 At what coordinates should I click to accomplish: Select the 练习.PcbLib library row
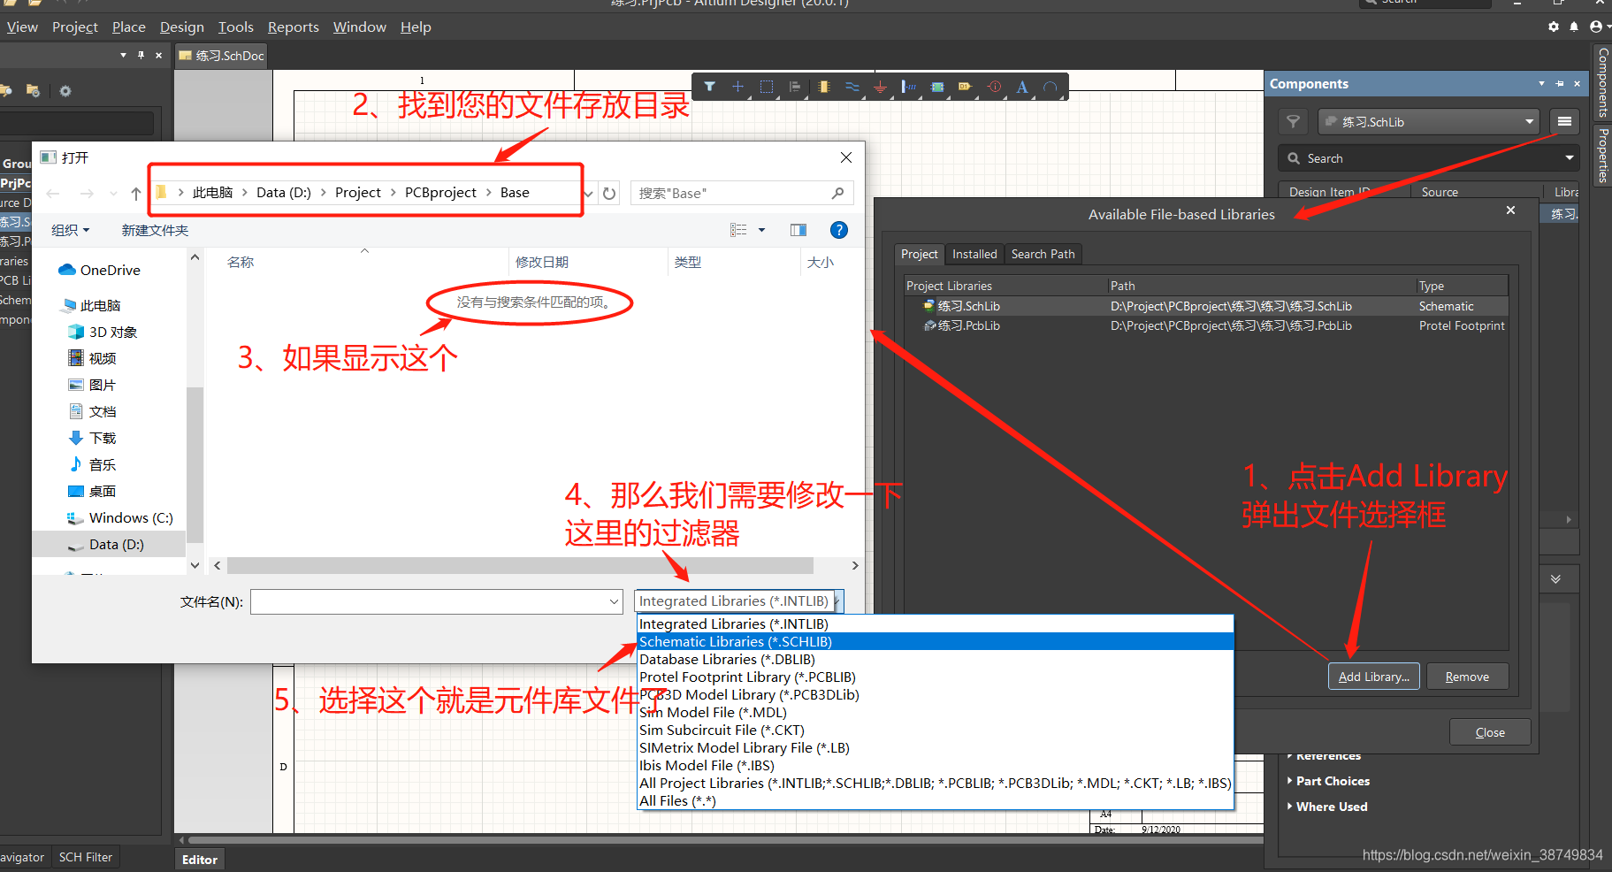coord(1206,325)
